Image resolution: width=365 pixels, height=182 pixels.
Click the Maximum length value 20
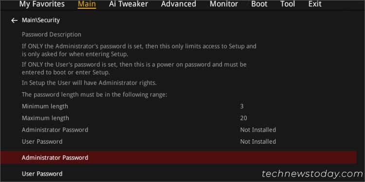243,118
